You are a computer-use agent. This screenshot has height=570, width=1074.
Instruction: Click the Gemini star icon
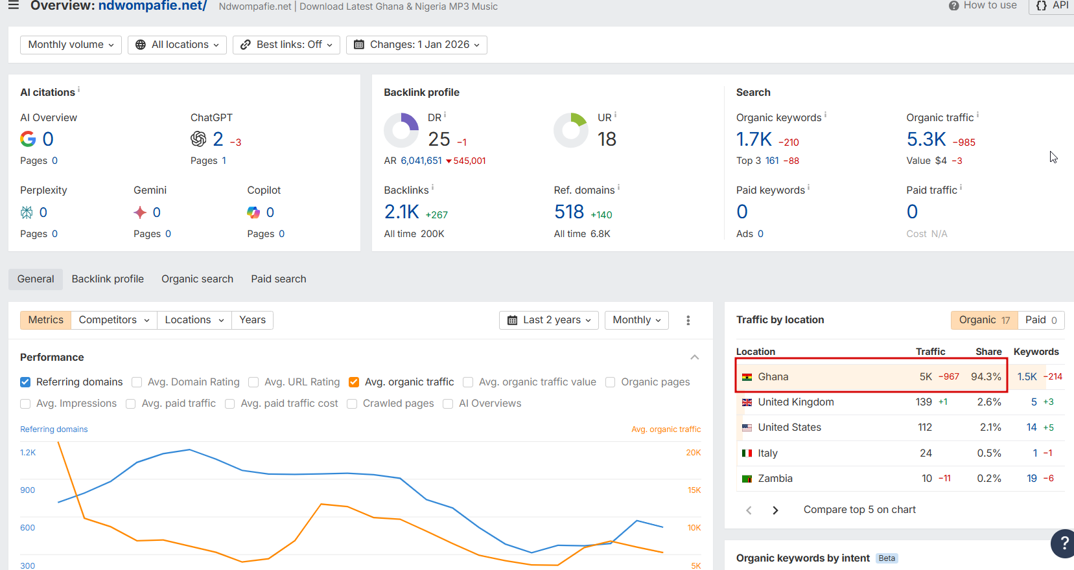(140, 212)
